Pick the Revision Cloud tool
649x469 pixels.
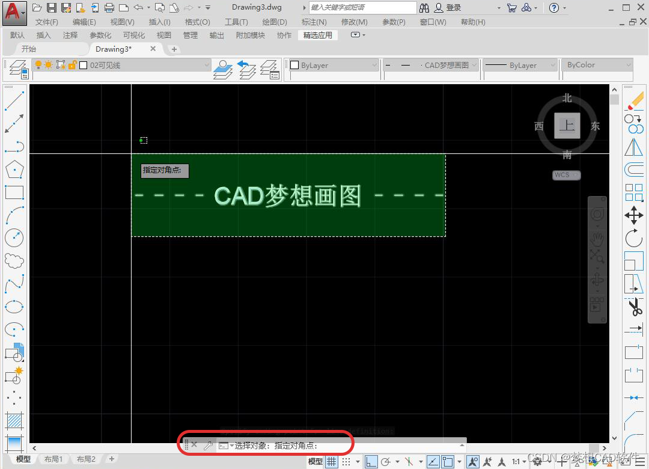[x=14, y=260]
